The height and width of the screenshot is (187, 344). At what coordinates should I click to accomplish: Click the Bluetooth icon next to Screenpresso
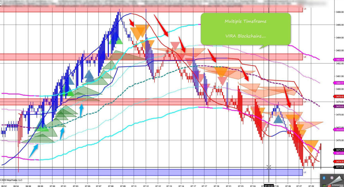pos(323,178)
